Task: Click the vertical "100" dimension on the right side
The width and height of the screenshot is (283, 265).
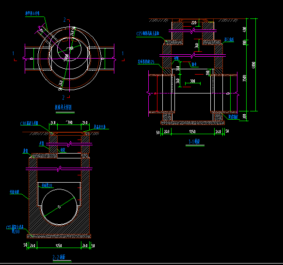Action: pos(245,43)
